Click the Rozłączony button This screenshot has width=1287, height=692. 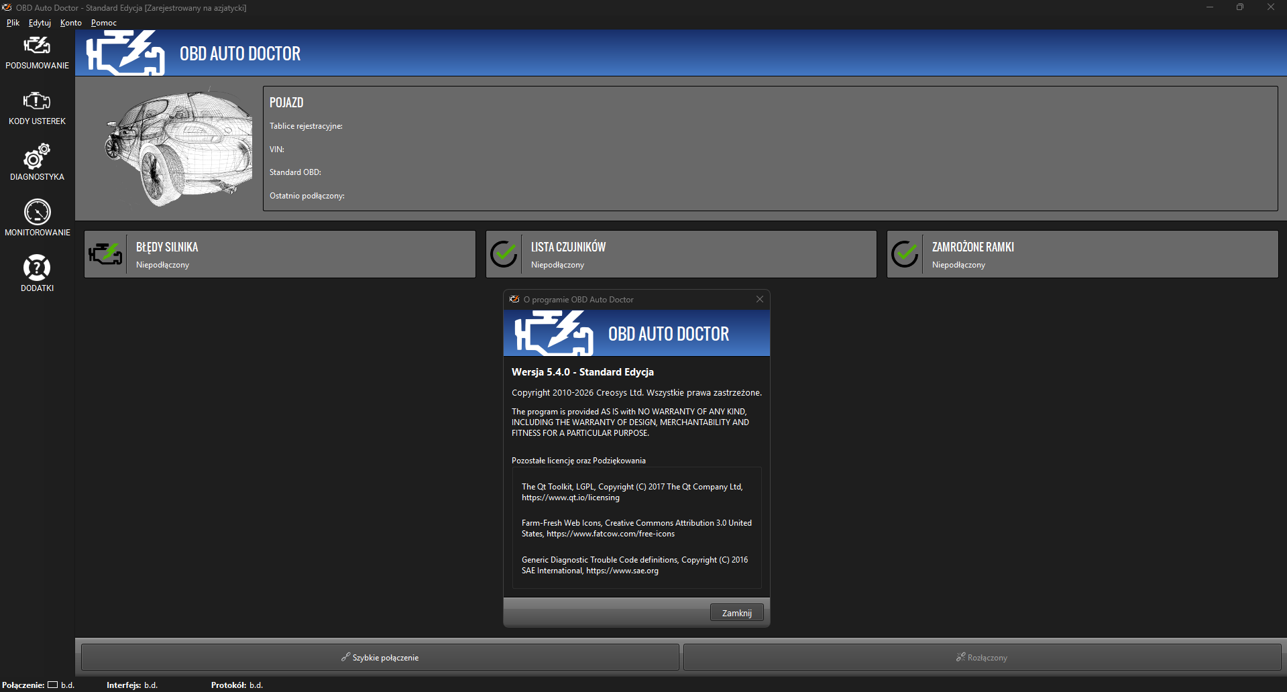click(x=983, y=657)
